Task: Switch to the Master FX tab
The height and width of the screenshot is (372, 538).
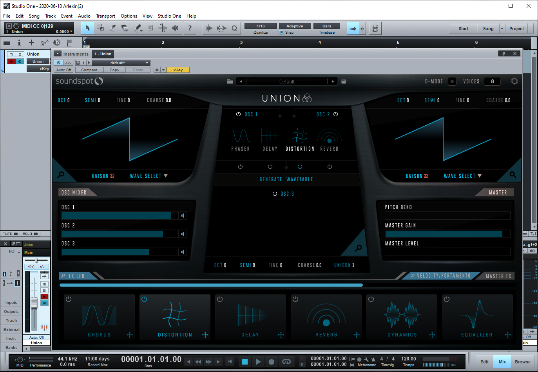Action: 498,276
